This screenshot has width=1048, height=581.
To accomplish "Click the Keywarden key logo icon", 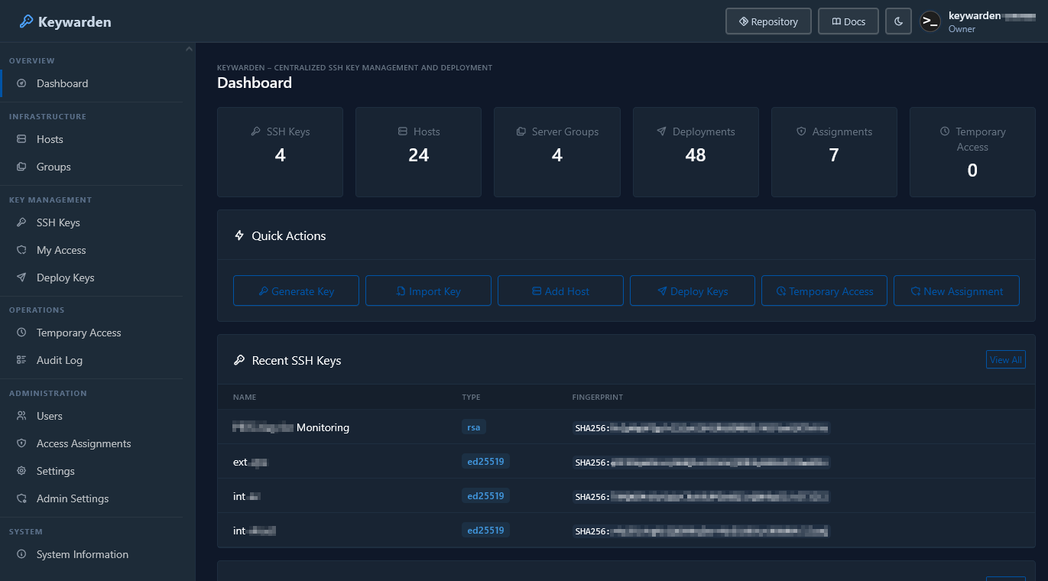I will pos(26,21).
